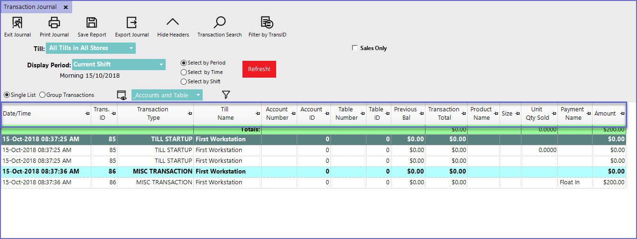Click the Save Report disk icon
This screenshot has height=239, width=637.
(x=92, y=22)
